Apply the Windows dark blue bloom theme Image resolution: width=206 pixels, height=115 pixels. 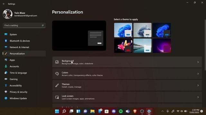point(162,30)
